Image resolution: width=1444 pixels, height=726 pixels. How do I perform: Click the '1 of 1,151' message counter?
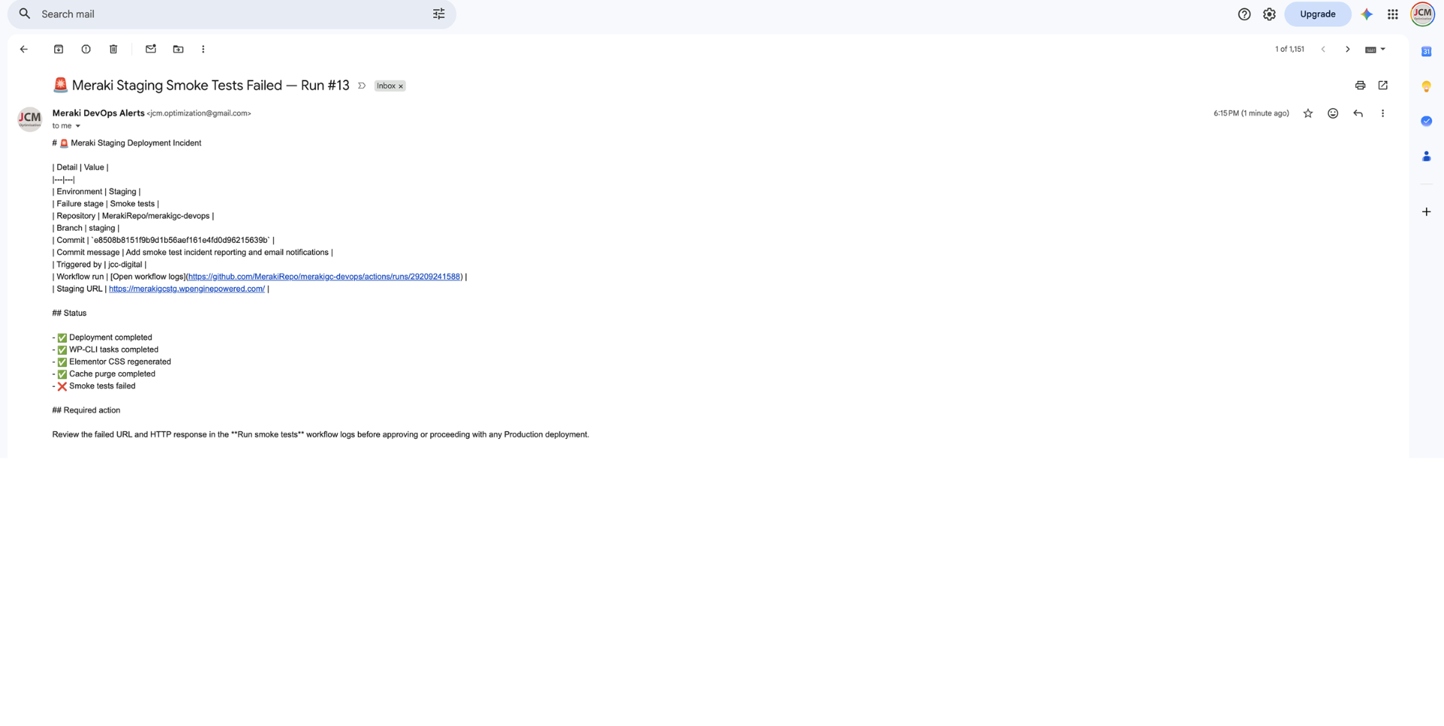click(1289, 50)
